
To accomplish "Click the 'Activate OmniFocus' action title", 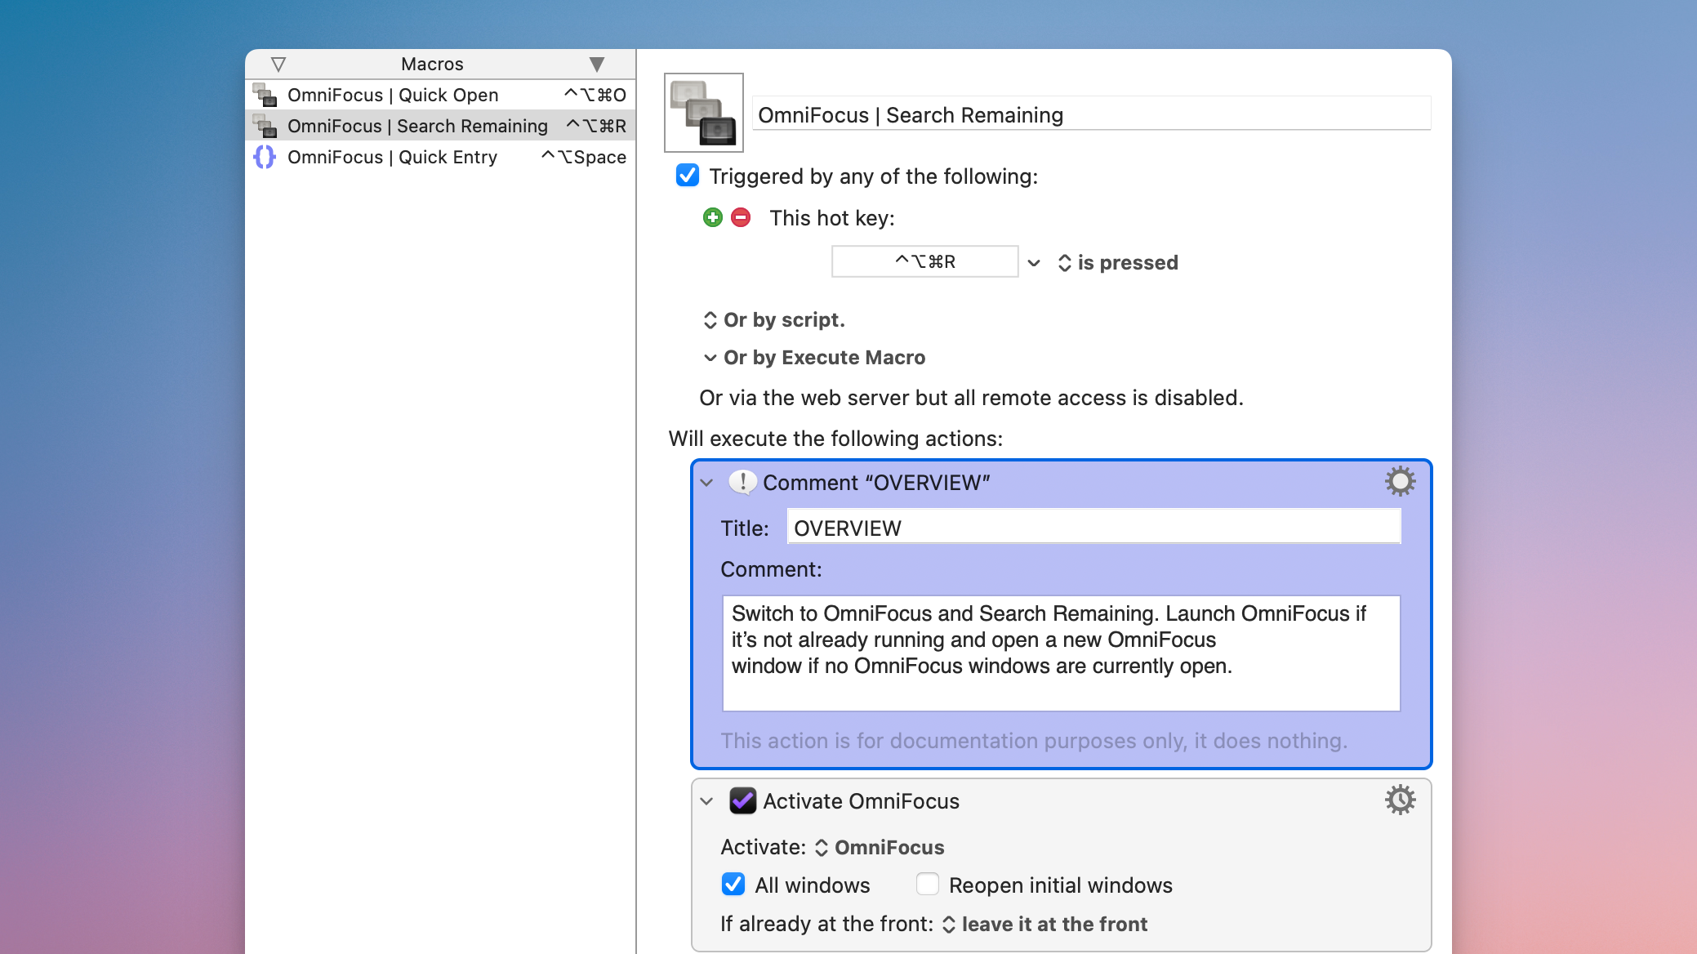I will point(861,801).
